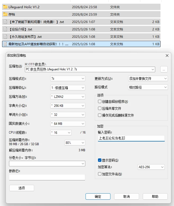The width and height of the screenshot is (174, 206).
Task: Open the 压缩方法 LZMA2 dropdown
Action: click(68, 97)
